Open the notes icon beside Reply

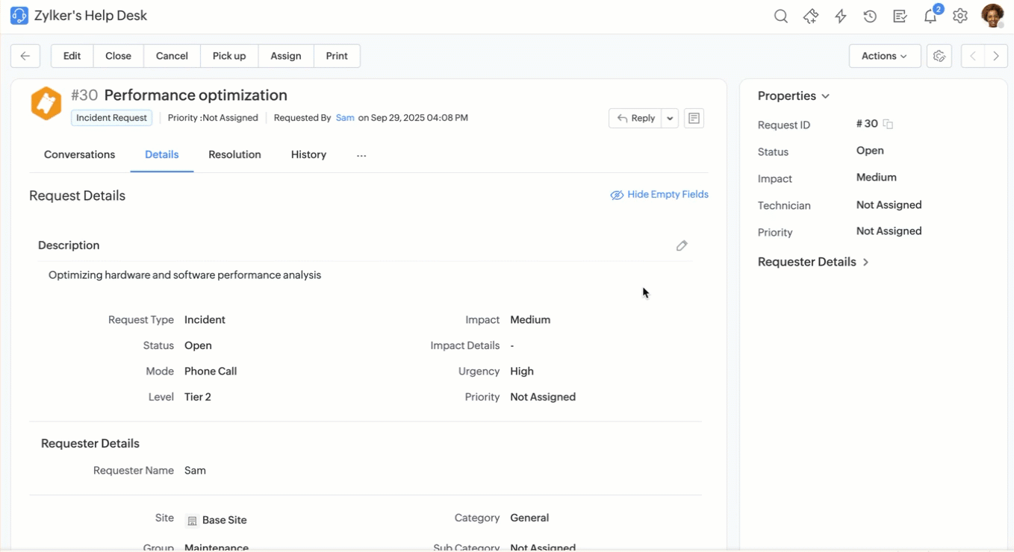click(694, 118)
